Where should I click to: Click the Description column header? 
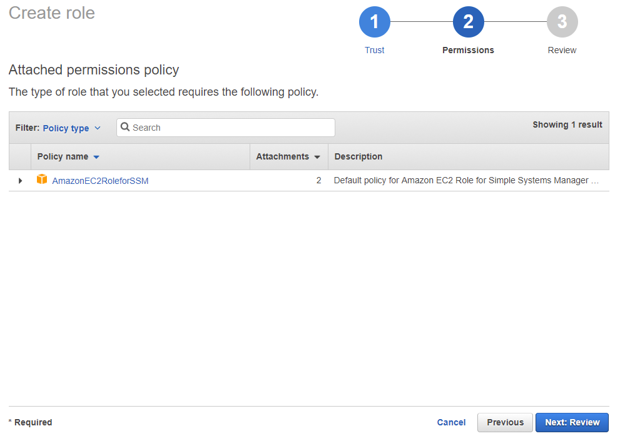point(358,156)
